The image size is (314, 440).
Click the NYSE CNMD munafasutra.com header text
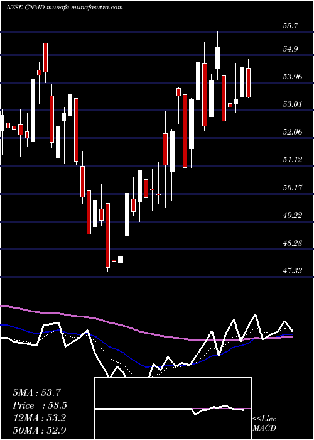point(64,8)
